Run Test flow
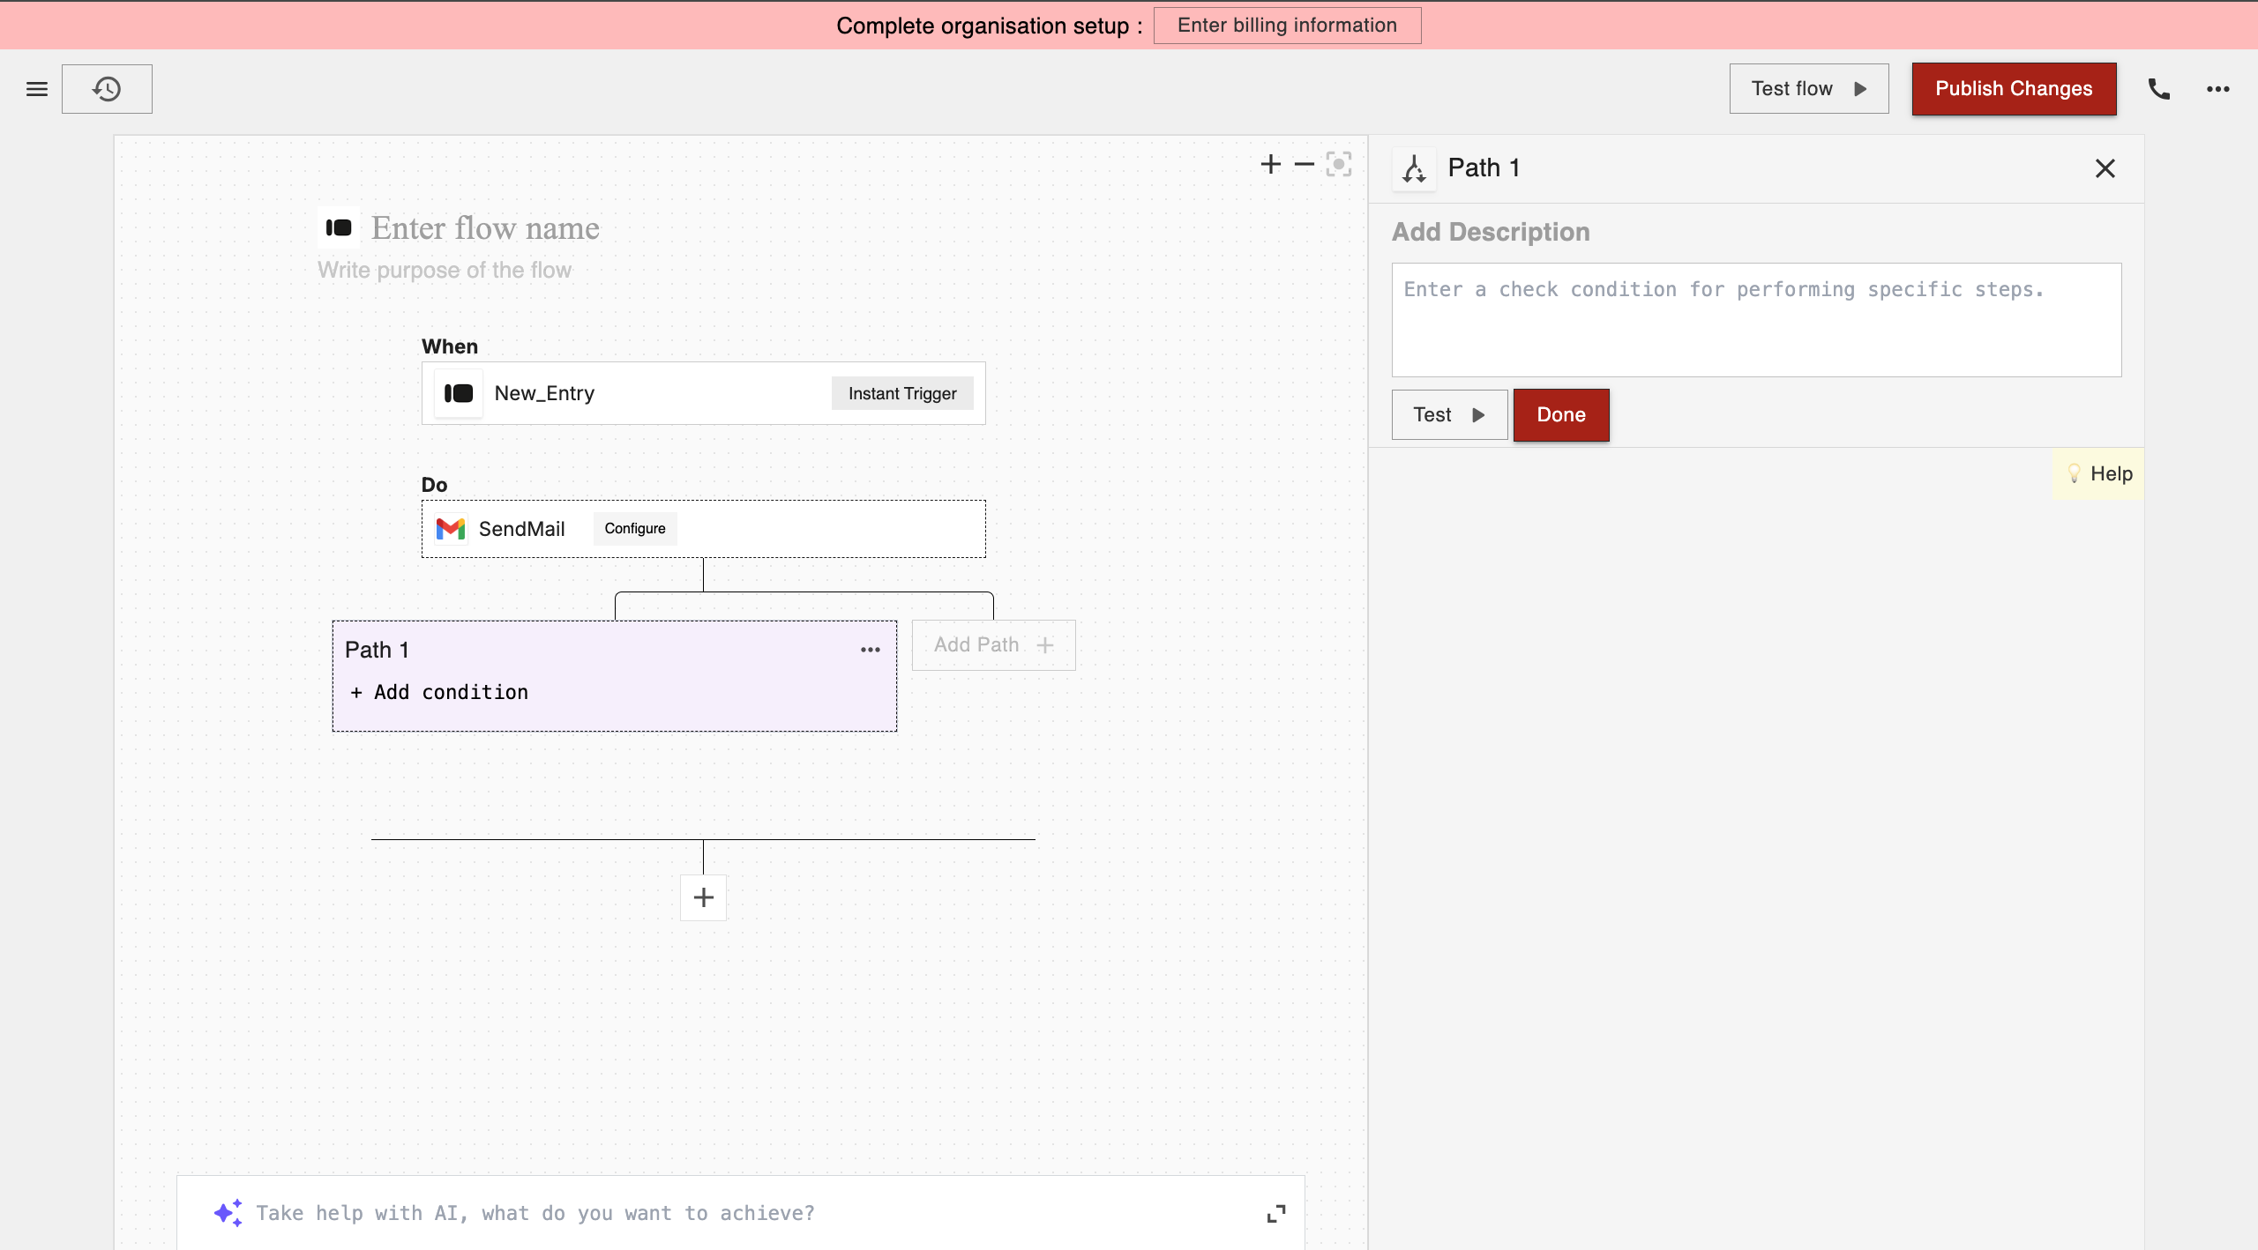 click(x=1809, y=89)
